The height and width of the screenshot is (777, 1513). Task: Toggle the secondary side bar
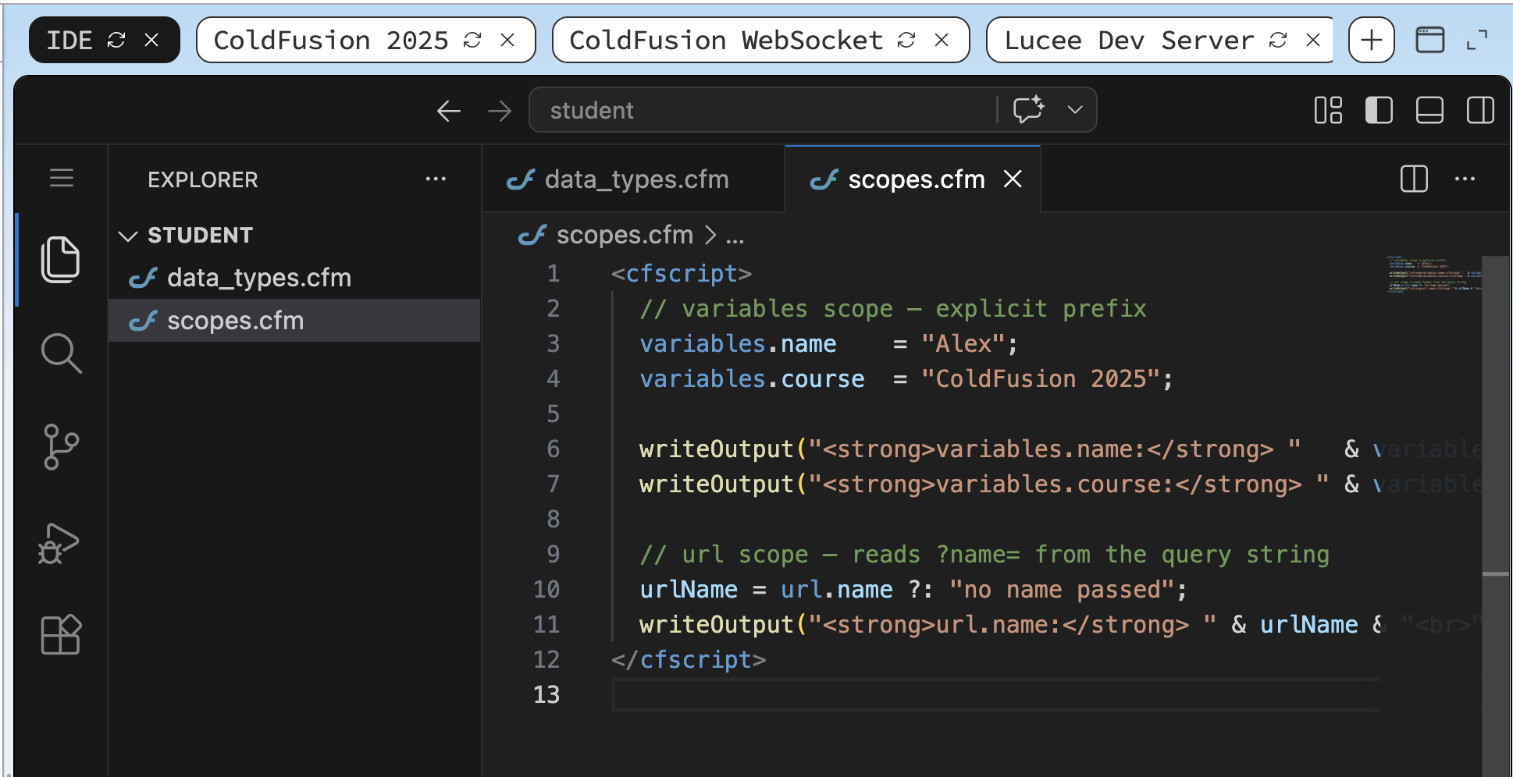pos(1480,110)
